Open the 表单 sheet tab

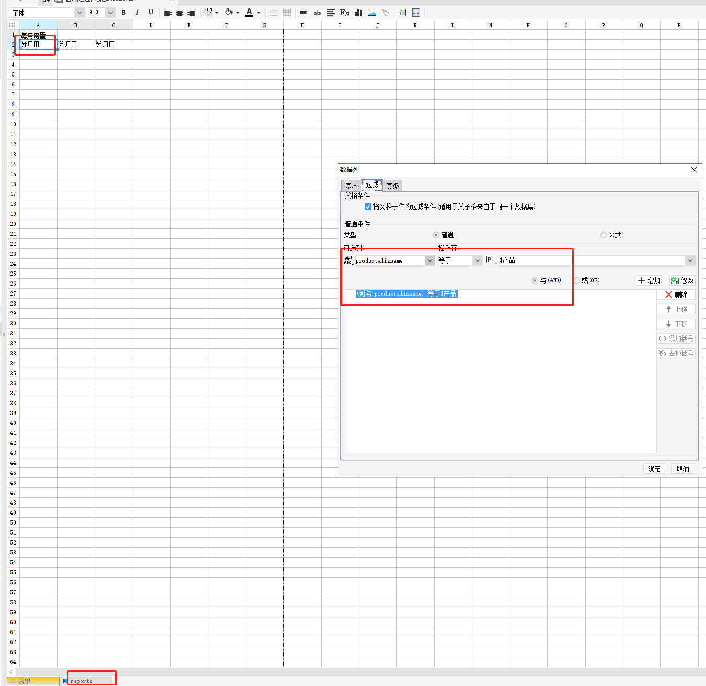pyautogui.click(x=33, y=681)
